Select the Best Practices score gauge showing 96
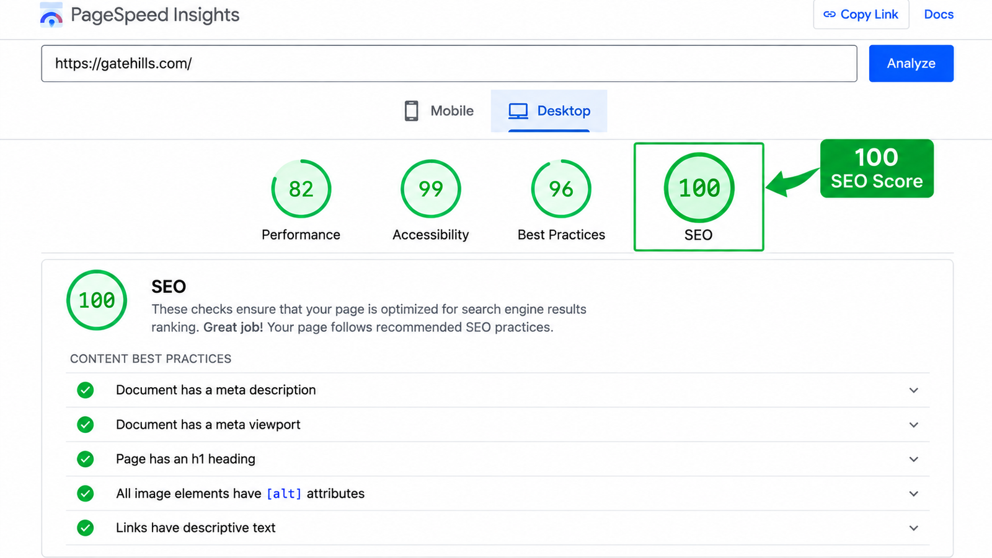992x558 pixels. coord(561,189)
